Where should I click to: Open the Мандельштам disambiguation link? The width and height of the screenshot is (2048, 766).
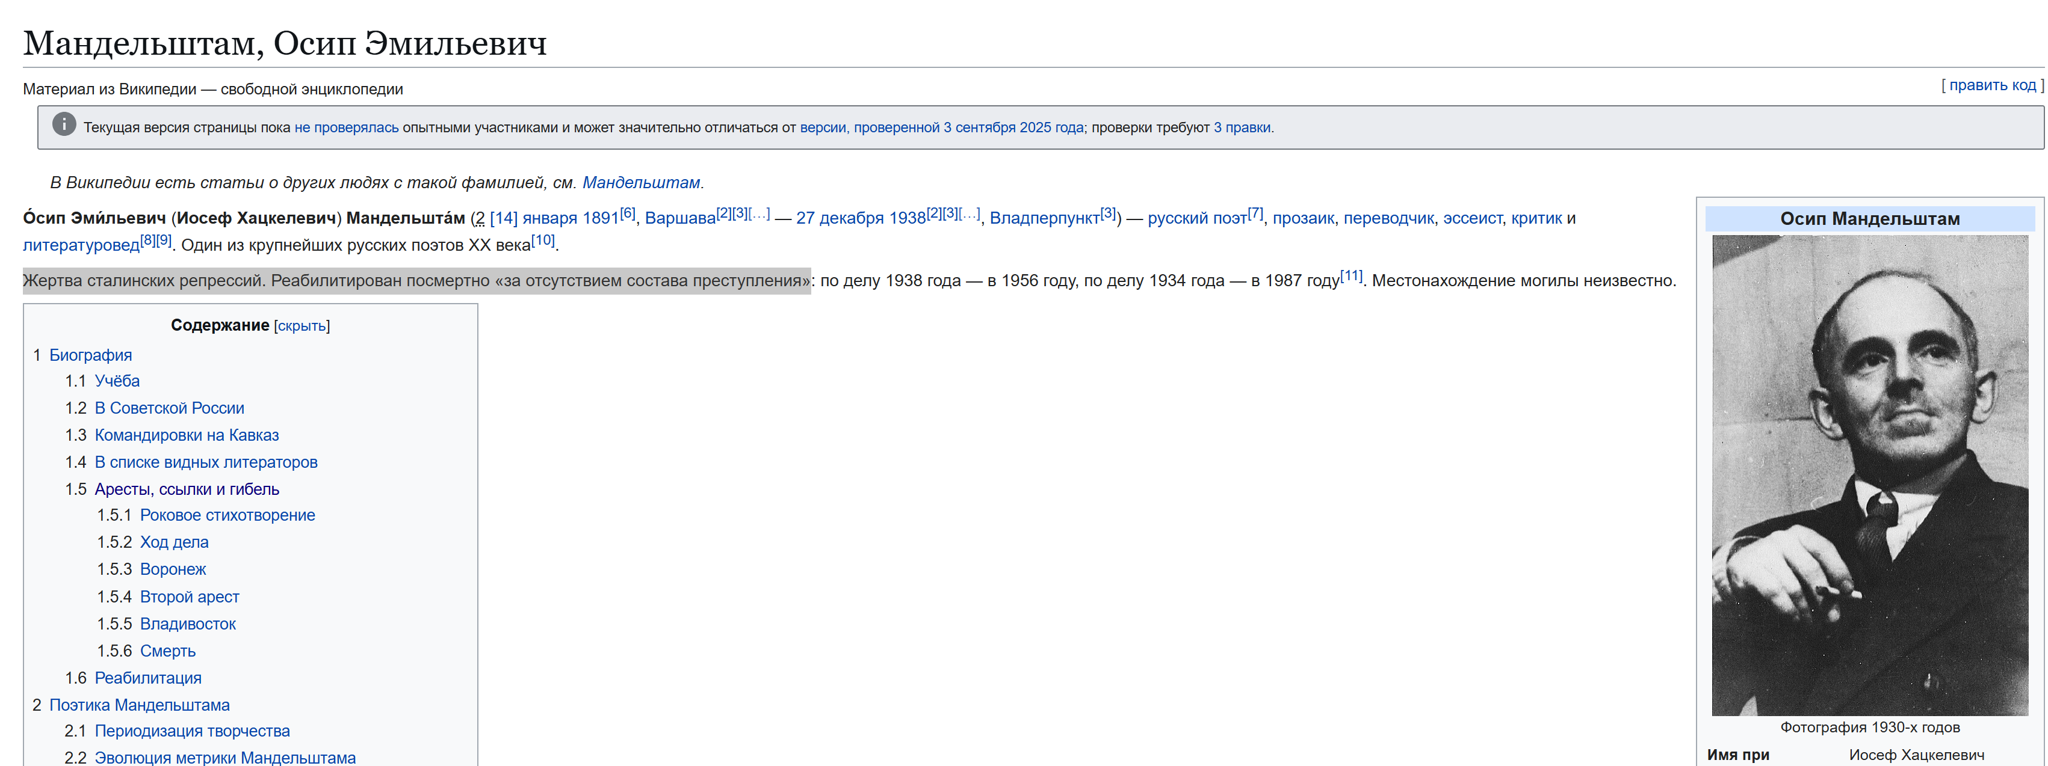point(641,183)
